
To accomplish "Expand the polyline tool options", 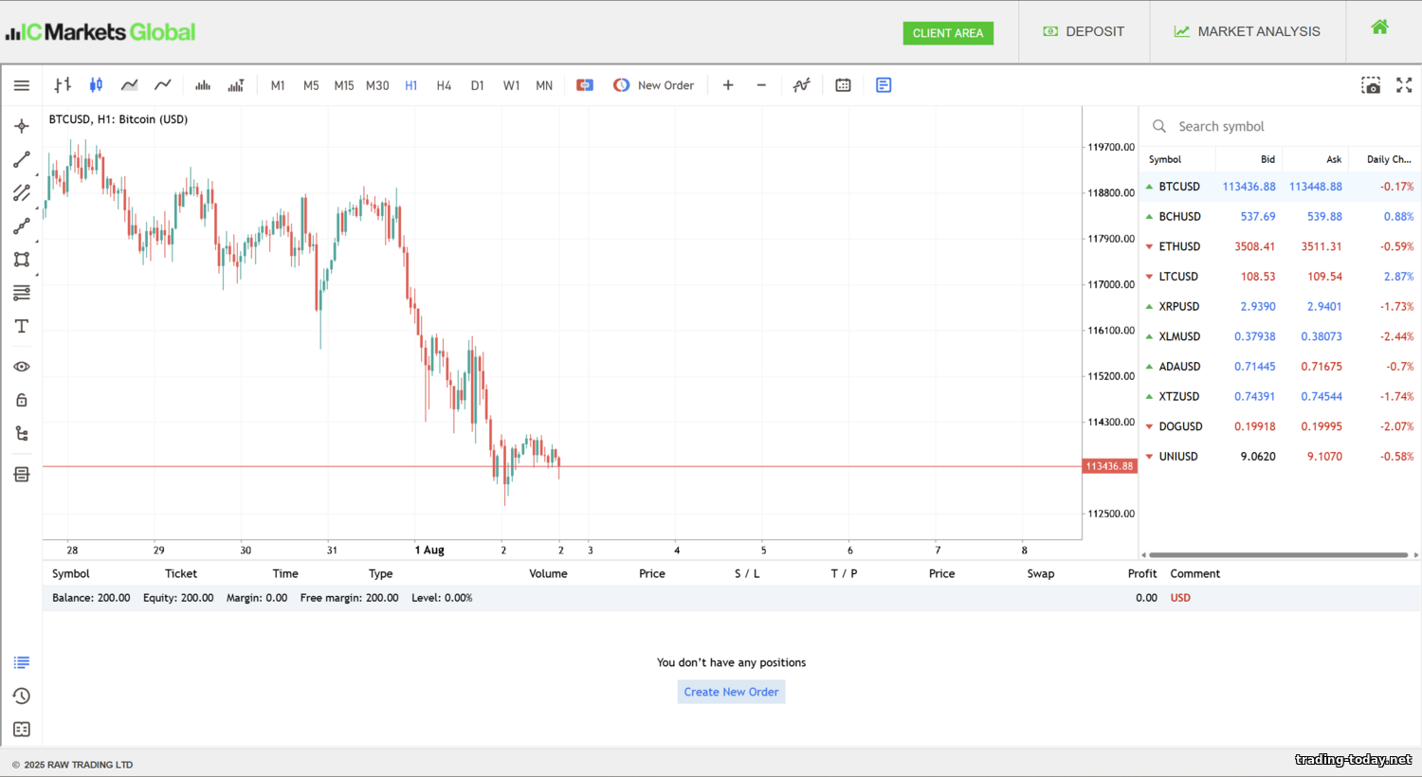I will pyautogui.click(x=22, y=226).
